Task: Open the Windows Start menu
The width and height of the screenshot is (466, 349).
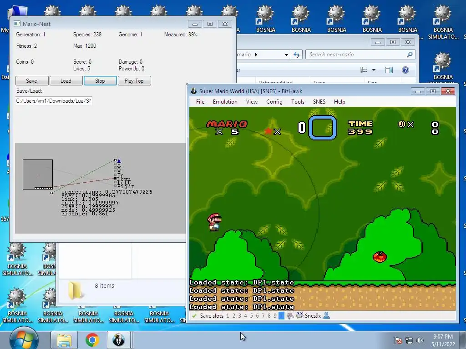Action: [x=24, y=340]
